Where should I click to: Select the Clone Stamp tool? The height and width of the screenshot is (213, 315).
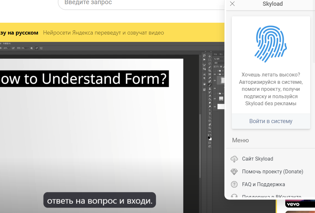[x=210, y=89]
